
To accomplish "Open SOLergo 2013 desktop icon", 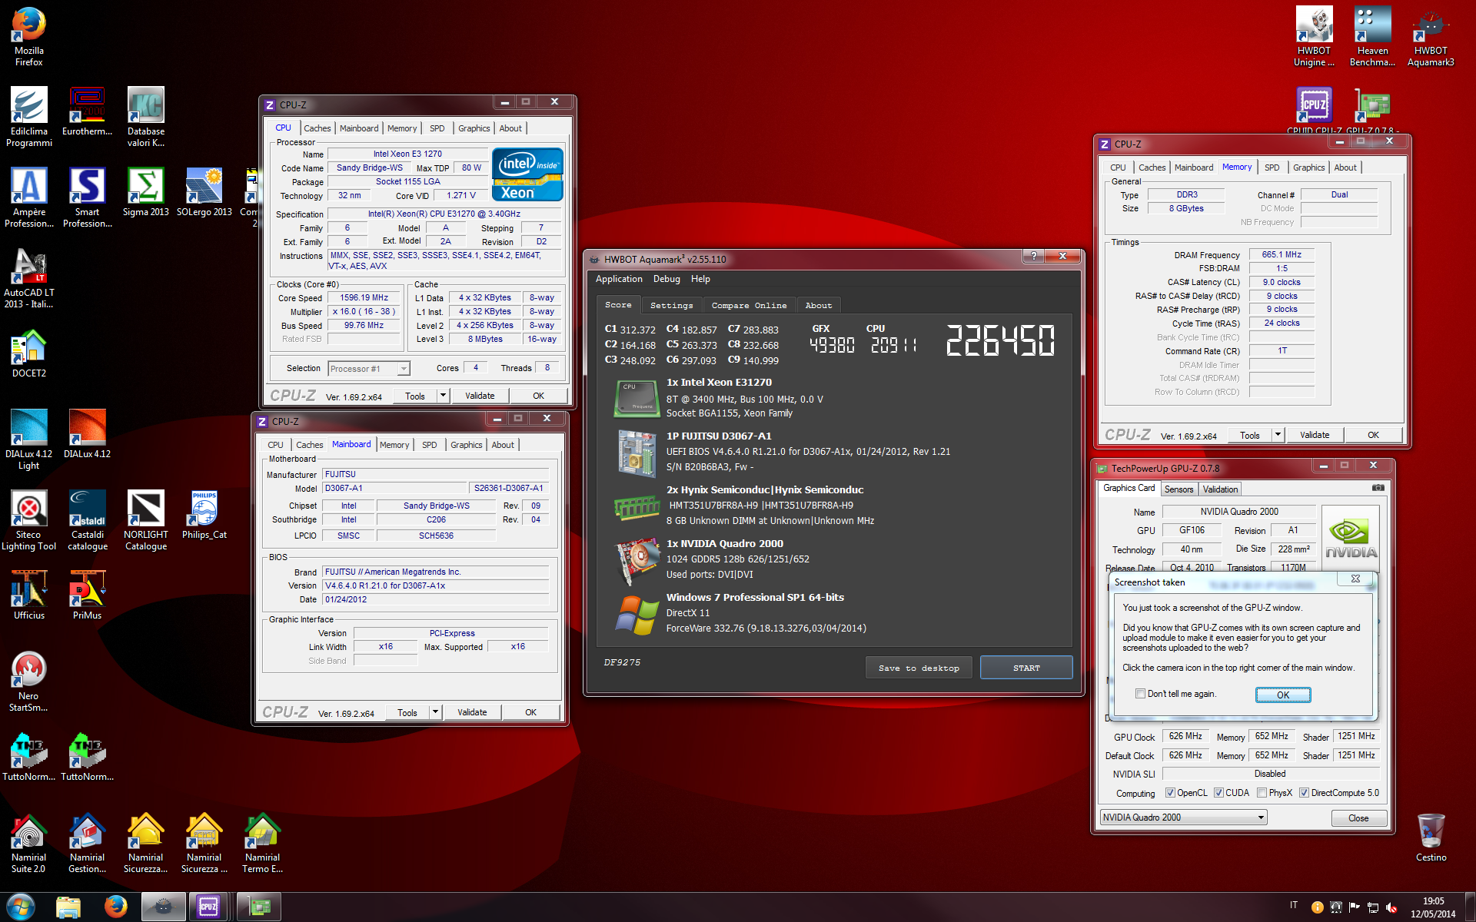I will 204,192.
